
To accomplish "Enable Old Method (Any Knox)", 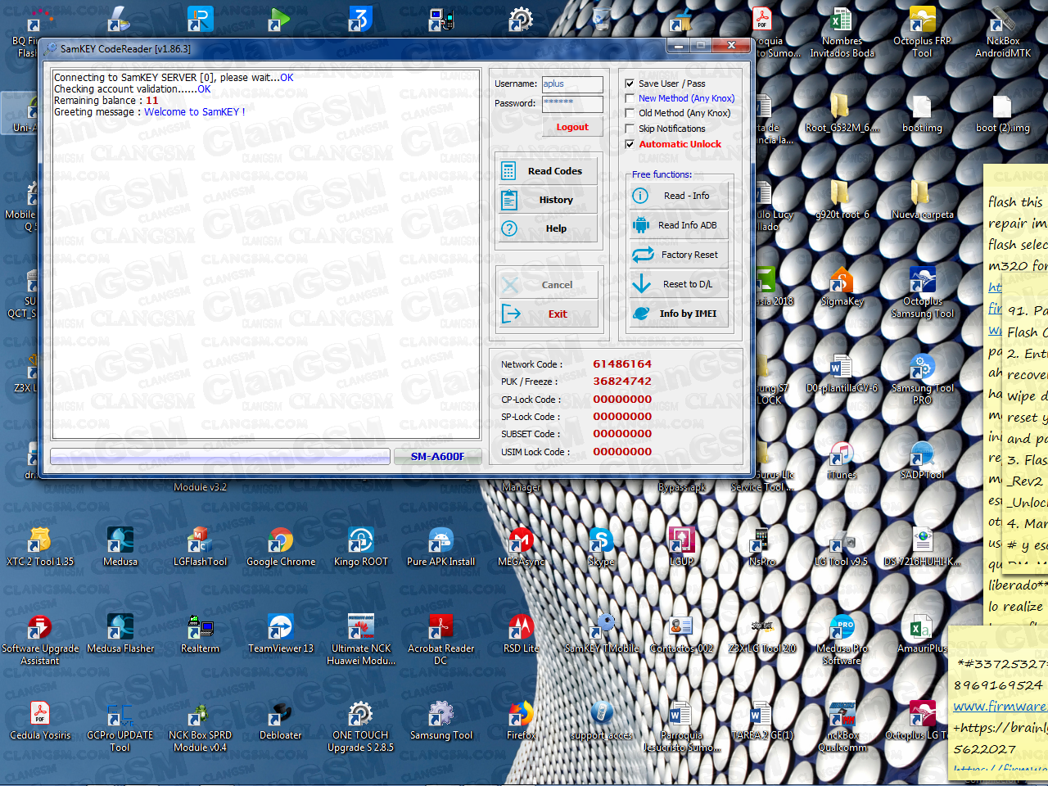I will pos(630,113).
